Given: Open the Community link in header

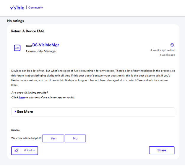Looking at the screenshot, I should coord(35,8).
